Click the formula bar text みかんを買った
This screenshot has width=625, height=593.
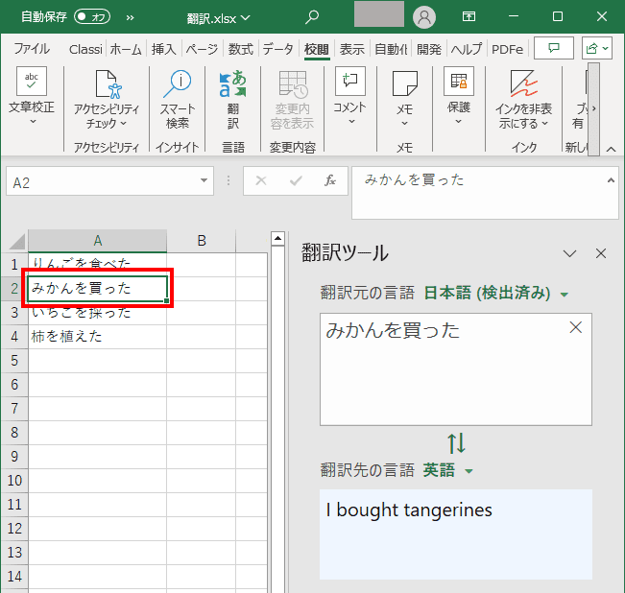(x=414, y=180)
